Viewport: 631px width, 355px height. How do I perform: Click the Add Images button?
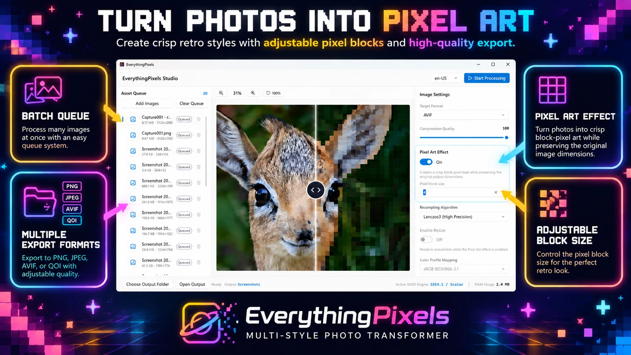coord(147,103)
